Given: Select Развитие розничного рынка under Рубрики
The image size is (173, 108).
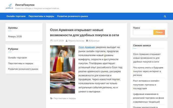Looking at the screenshot, I should [x=23, y=69].
